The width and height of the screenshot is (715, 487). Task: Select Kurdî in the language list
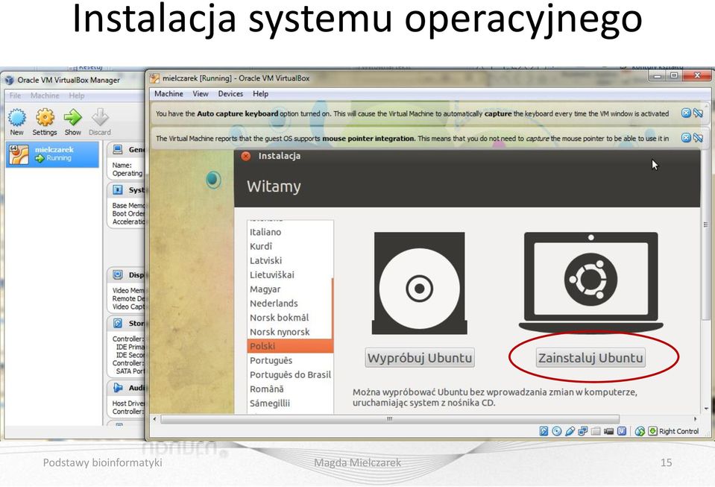[290, 246]
